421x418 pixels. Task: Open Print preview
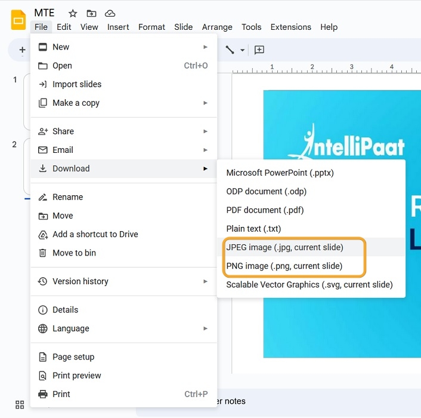point(123,376)
